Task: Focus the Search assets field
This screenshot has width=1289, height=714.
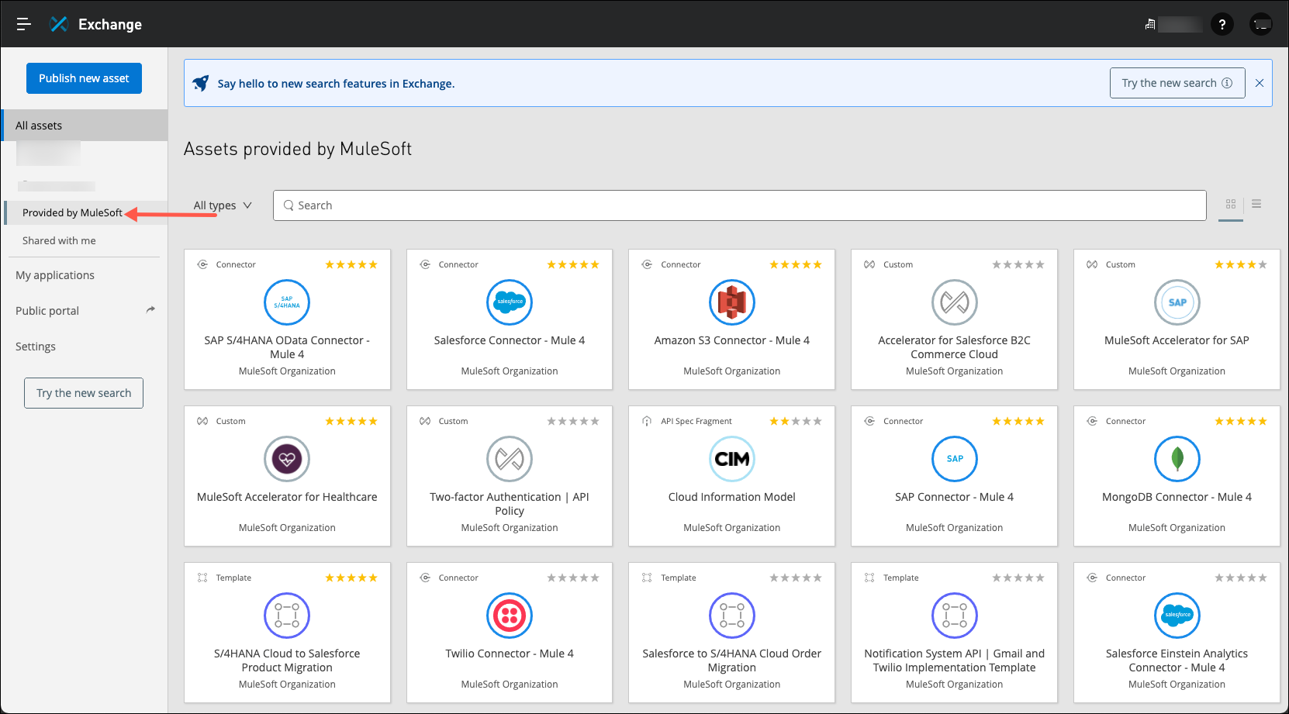Action: coord(740,205)
